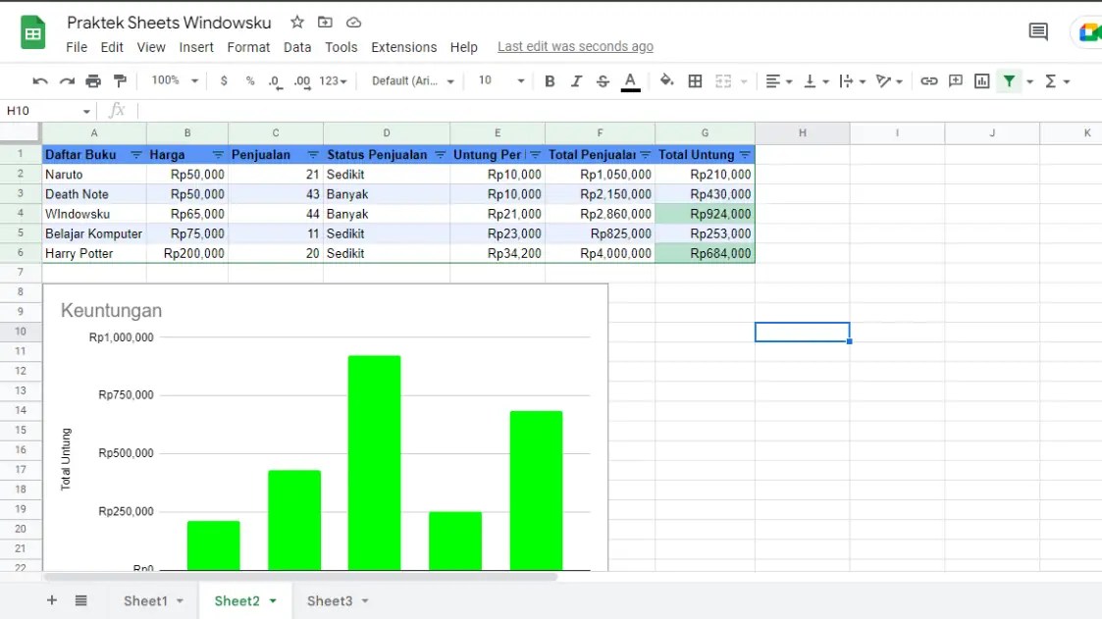Open the zoom 100% dropdown

175,80
